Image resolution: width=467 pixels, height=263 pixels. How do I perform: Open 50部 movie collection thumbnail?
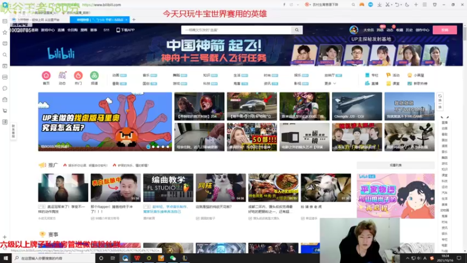tap(252, 137)
